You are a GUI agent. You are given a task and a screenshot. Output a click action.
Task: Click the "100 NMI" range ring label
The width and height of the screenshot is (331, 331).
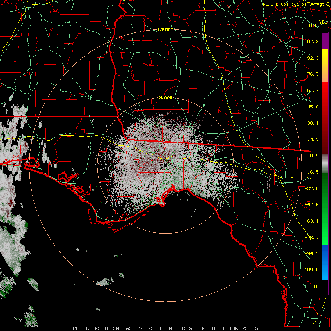165,29
